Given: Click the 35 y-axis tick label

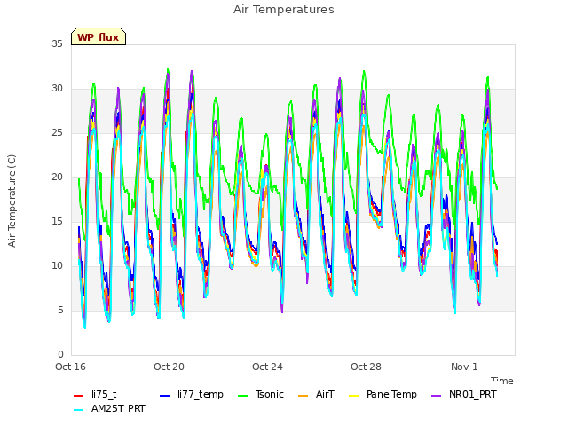Looking at the screenshot, I should click(57, 43).
